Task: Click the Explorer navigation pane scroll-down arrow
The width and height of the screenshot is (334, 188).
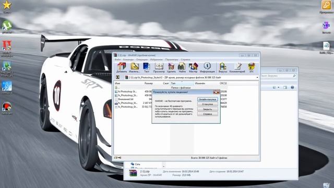Action: 163,167
